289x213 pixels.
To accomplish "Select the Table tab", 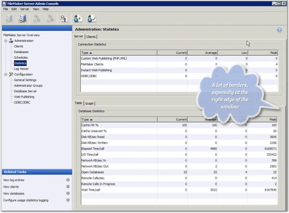I will coord(79,103).
